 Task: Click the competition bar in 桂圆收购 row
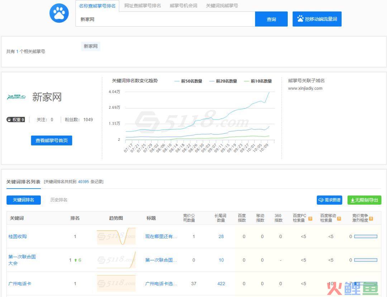click(366, 236)
